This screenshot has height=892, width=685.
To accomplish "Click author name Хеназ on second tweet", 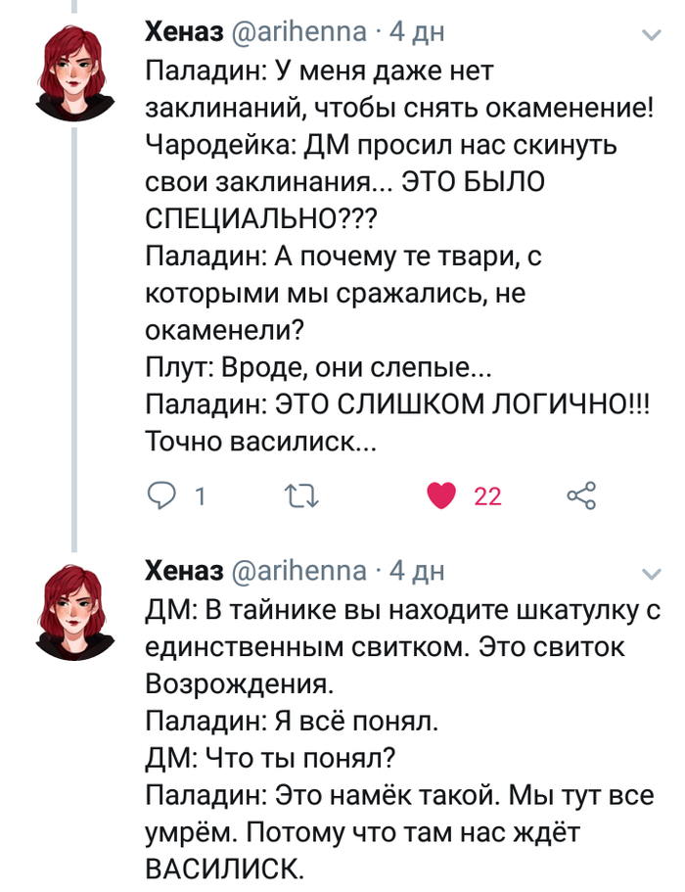I will tap(185, 570).
